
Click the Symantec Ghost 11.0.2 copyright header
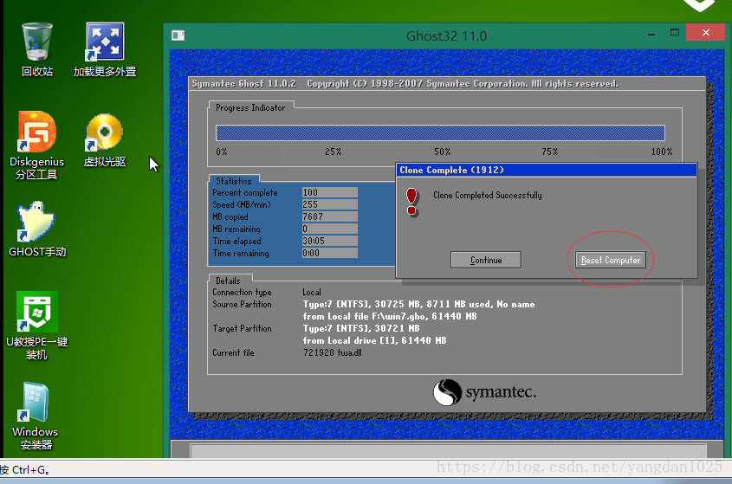click(405, 83)
